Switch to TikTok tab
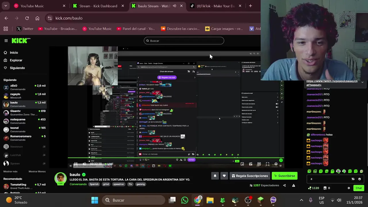Screen dimensions: 368x207 coord(216,6)
